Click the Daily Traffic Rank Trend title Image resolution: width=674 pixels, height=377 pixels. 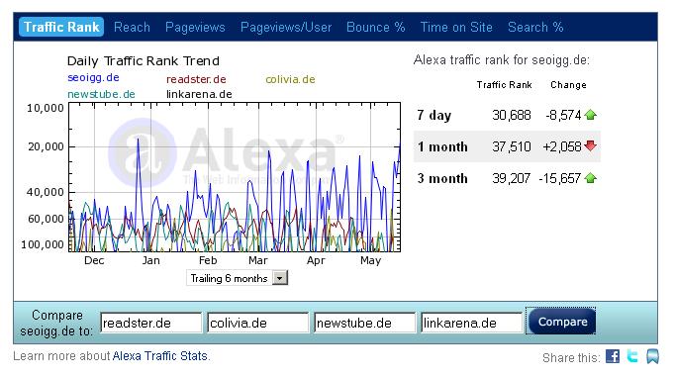(x=144, y=61)
